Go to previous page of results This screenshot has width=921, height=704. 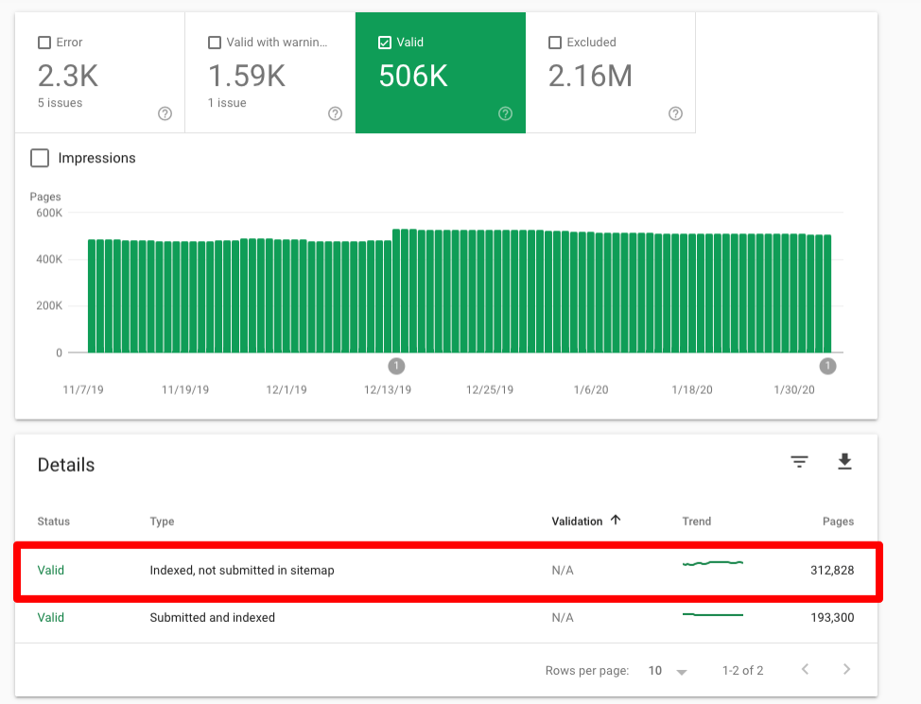(805, 670)
